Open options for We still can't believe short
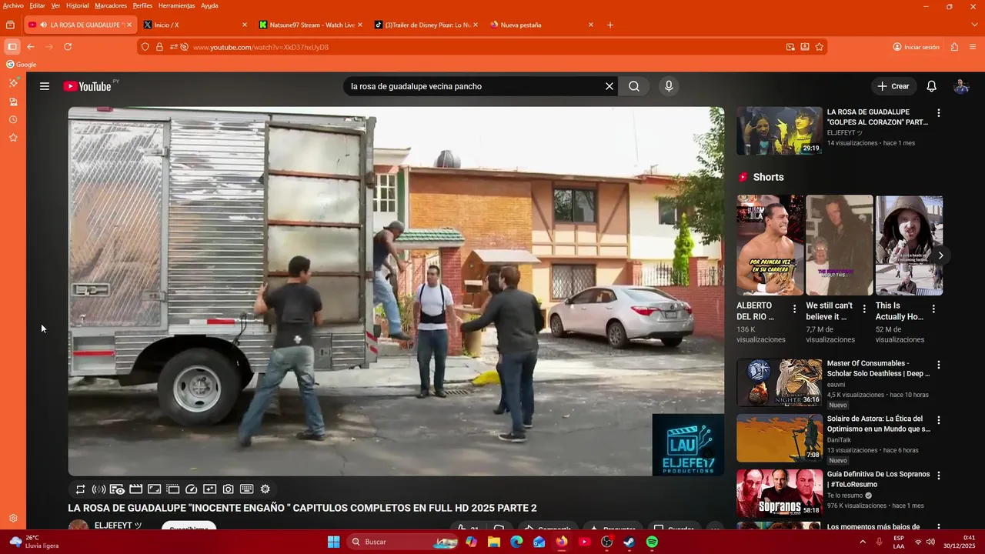 click(x=864, y=309)
